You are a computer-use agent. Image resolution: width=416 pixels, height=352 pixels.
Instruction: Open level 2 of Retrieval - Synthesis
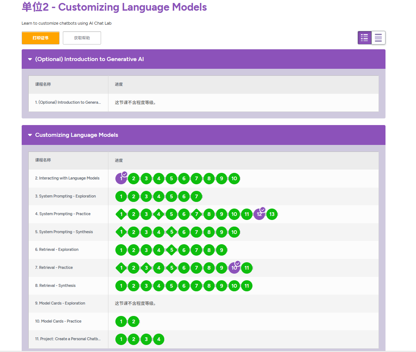point(134,286)
